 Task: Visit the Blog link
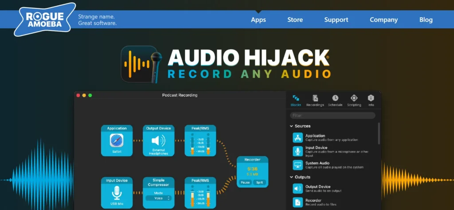[x=426, y=20]
